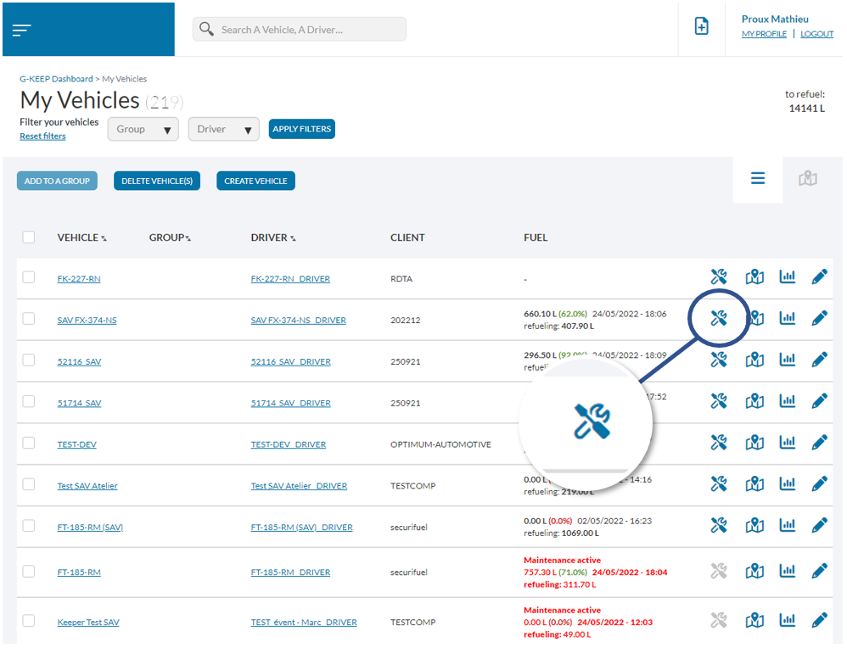View statistics chart for TEST-DEV
Viewport: 847px width, 648px height.
pyautogui.click(x=788, y=442)
